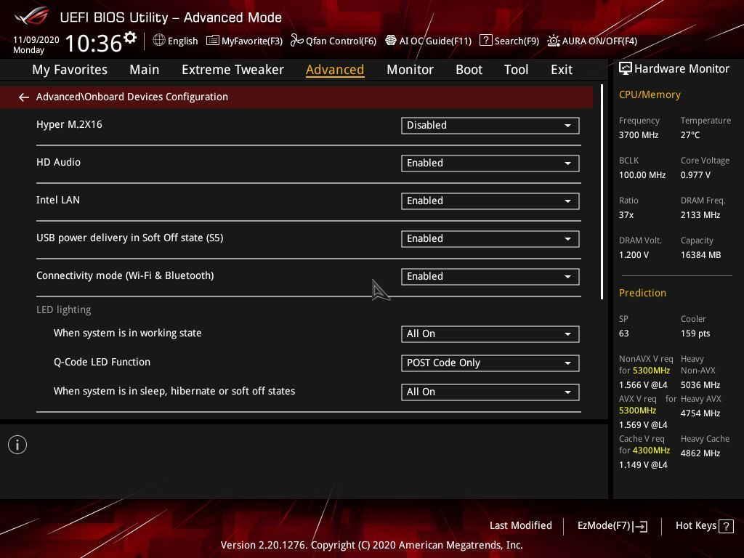Image resolution: width=744 pixels, height=558 pixels.
Task: Click English language button
Action: click(x=182, y=41)
